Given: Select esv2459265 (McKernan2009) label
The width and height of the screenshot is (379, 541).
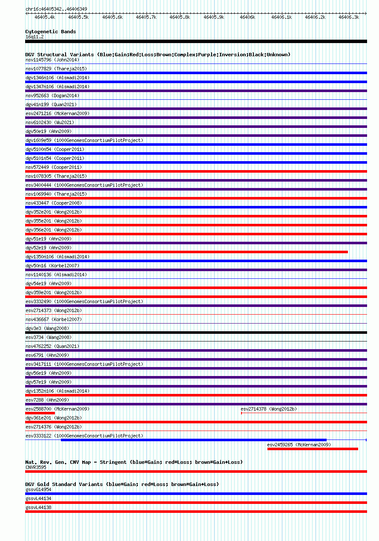Looking at the screenshot, I should coord(299,445).
